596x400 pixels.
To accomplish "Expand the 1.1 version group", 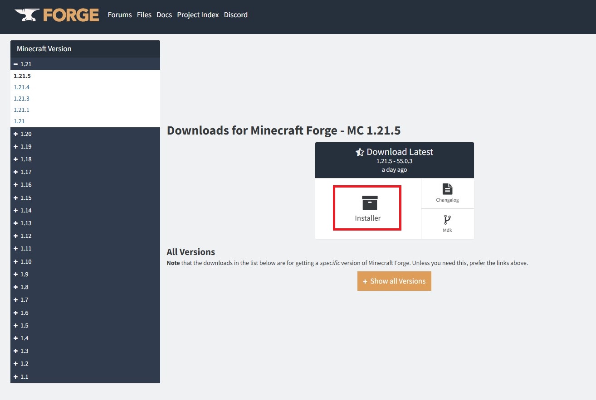I will (85, 376).
